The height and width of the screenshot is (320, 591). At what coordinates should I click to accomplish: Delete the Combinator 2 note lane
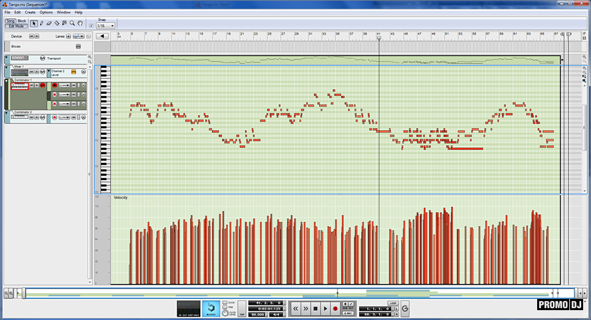[83, 118]
